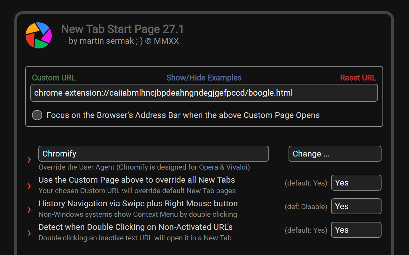
Task: Click the red chevron beside override all New Tabs
Action: tap(29, 186)
